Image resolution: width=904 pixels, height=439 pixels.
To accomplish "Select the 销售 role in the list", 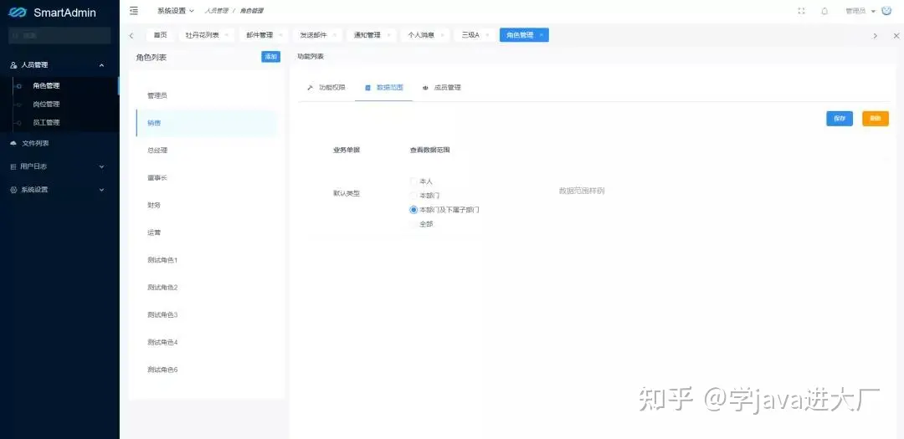I will [207, 123].
